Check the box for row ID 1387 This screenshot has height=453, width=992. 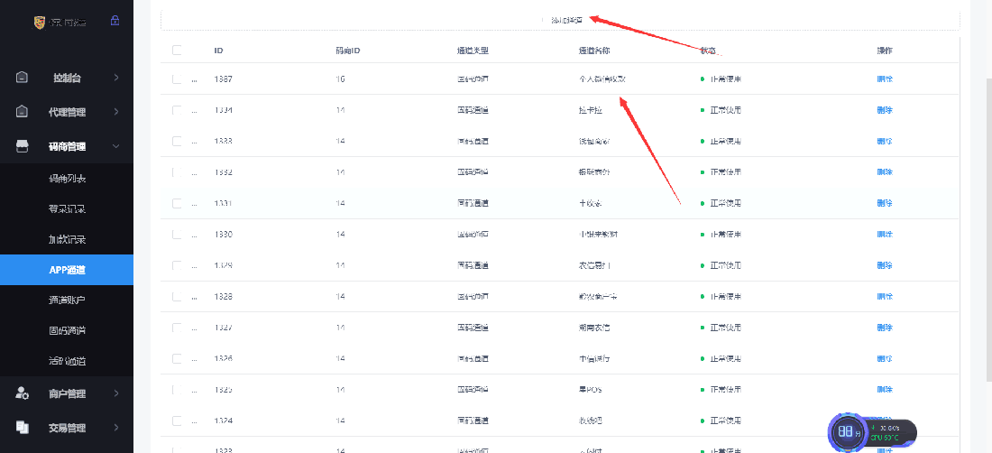[177, 79]
